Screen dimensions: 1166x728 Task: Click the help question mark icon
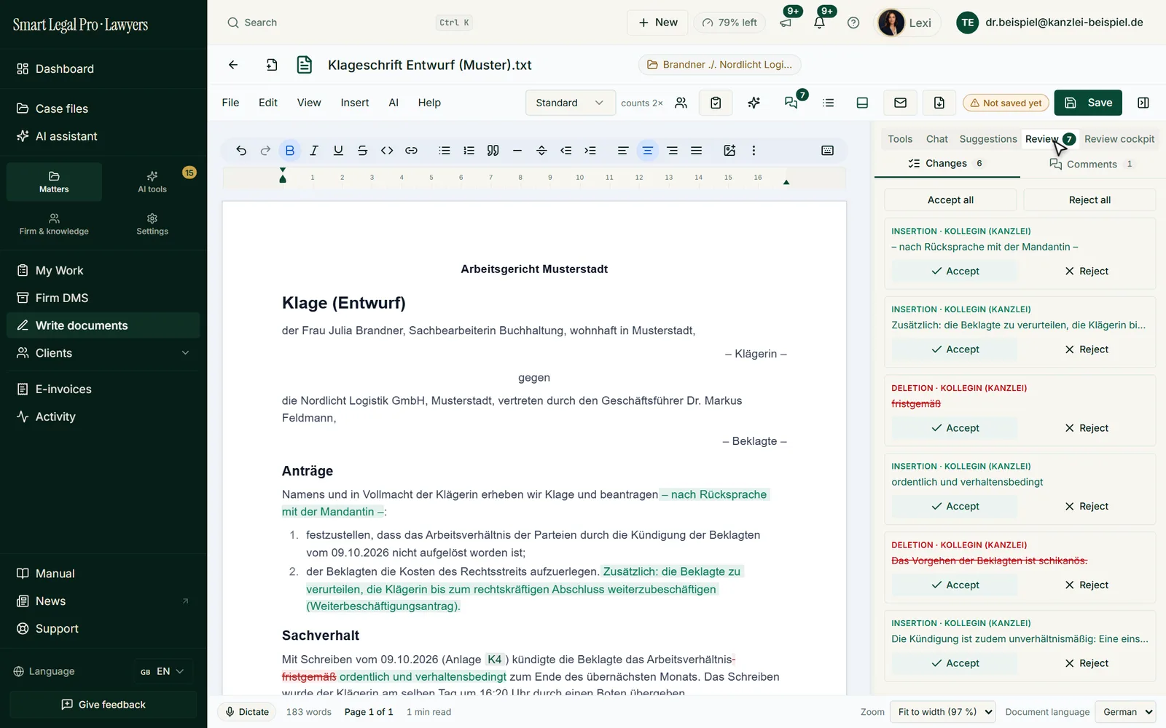point(853,23)
